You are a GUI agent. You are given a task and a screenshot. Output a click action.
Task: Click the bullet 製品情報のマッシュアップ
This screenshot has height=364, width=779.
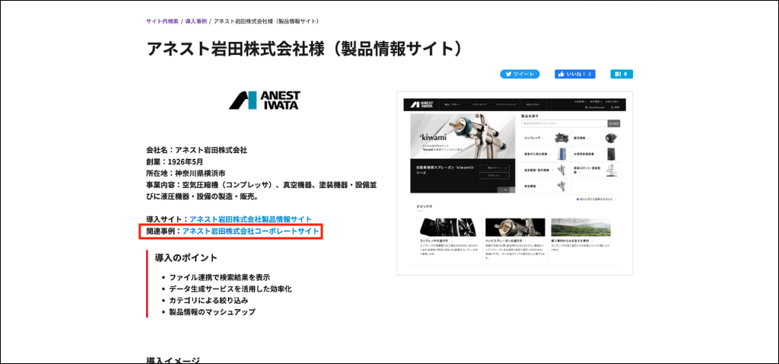[x=212, y=311]
